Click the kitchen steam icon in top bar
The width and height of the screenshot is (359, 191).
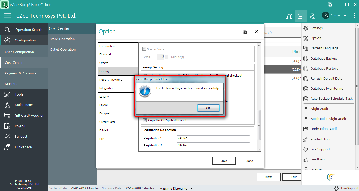tap(312, 16)
